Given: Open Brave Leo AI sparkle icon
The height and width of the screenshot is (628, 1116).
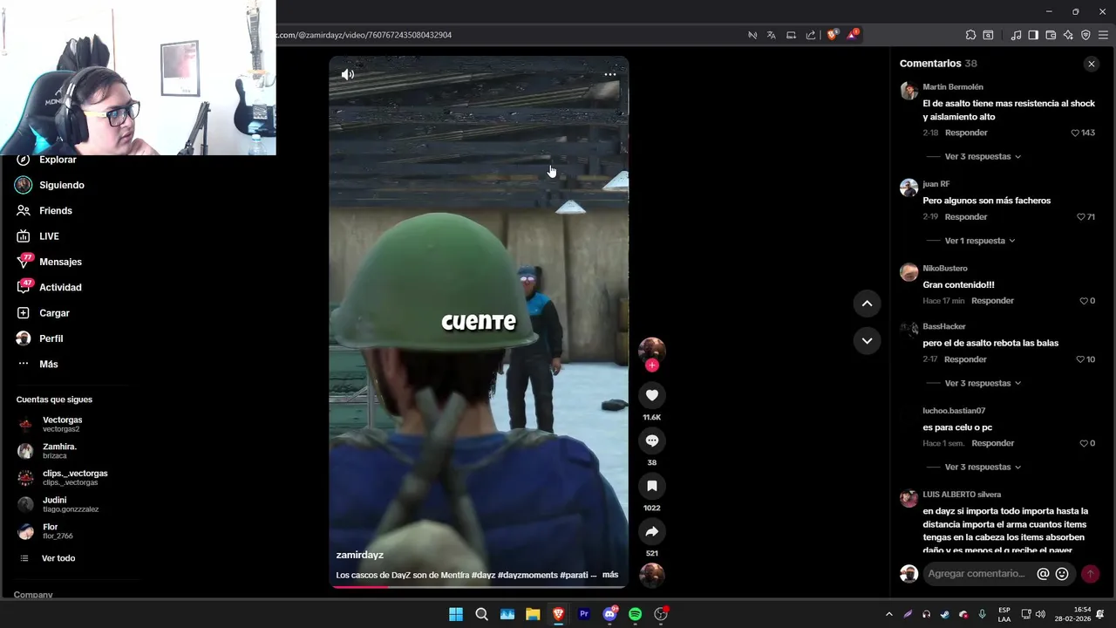Looking at the screenshot, I should click(1068, 35).
